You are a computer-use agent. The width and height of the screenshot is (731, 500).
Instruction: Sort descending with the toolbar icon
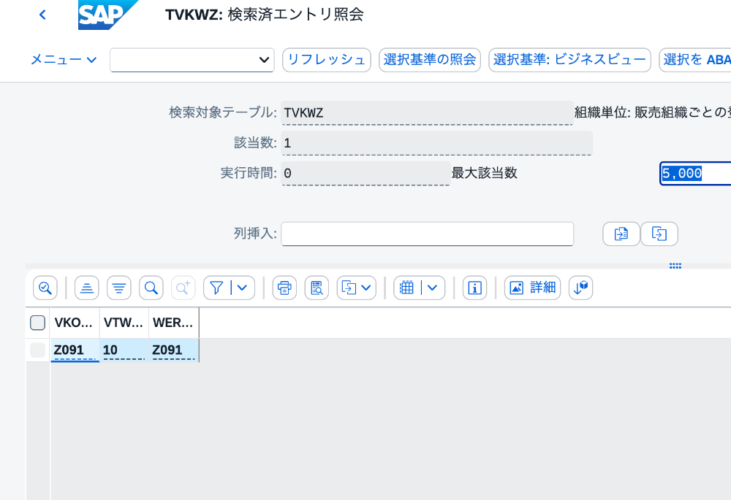point(119,288)
